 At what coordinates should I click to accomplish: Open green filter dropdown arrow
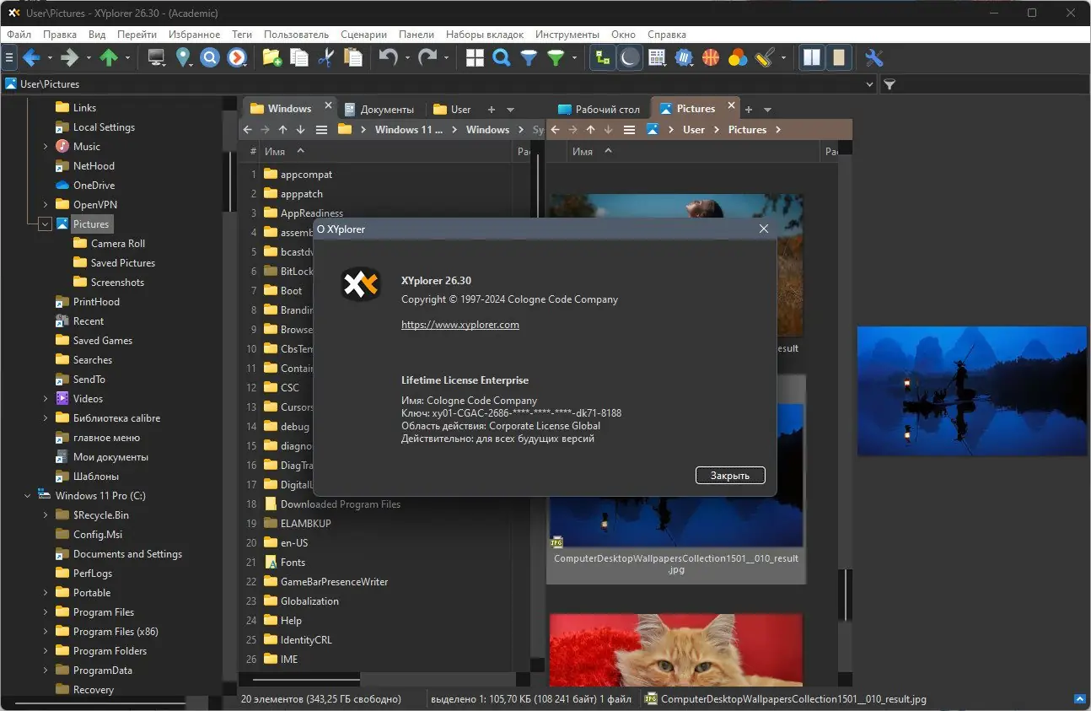(x=575, y=58)
